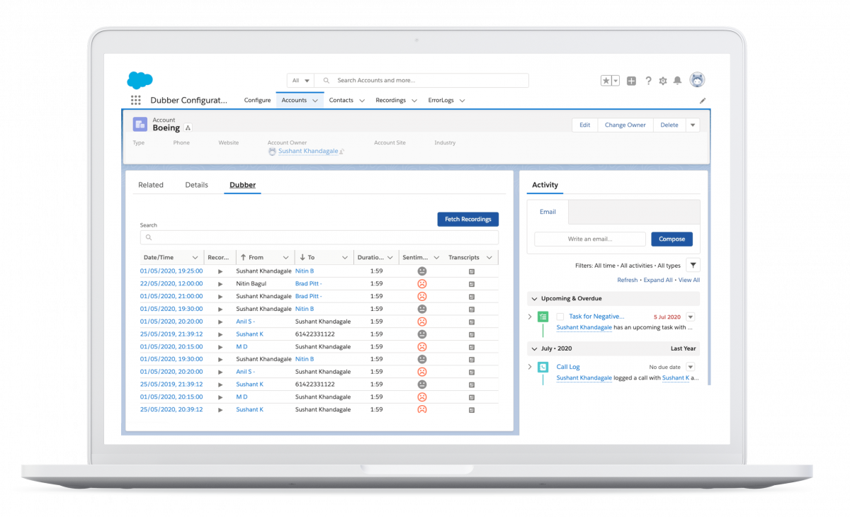
Task: Collapse the July 2020 section
Action: tap(535, 348)
